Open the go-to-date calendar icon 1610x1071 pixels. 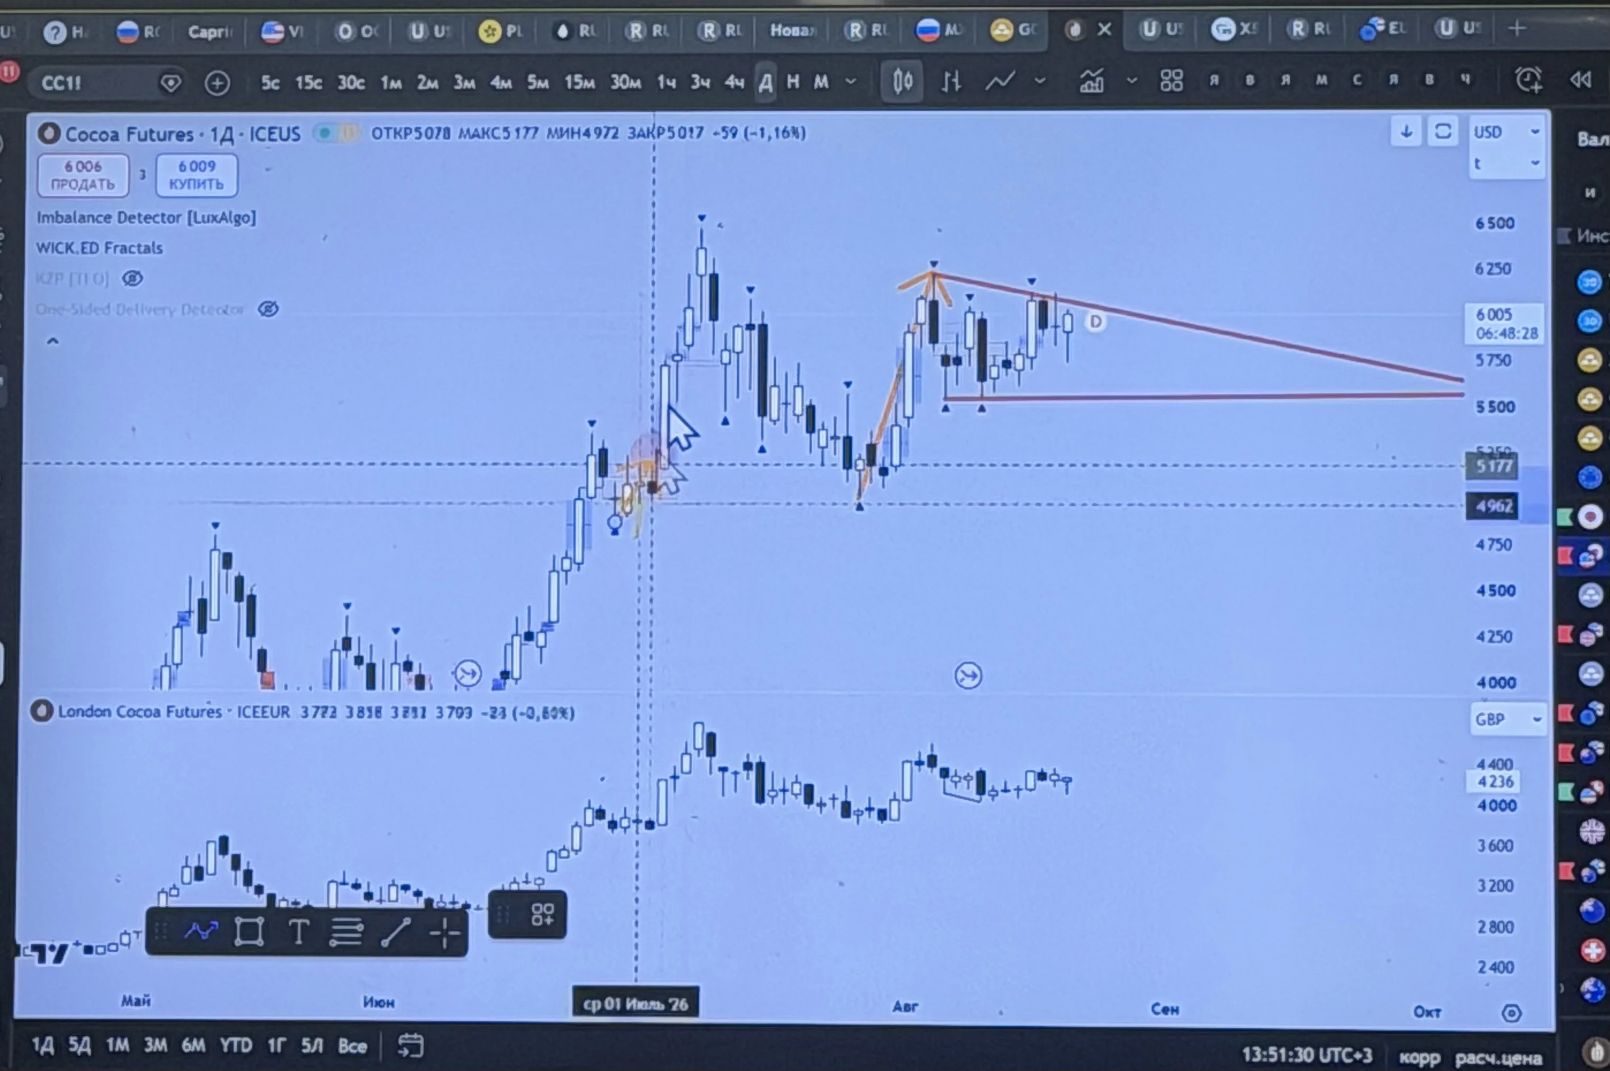click(411, 1045)
